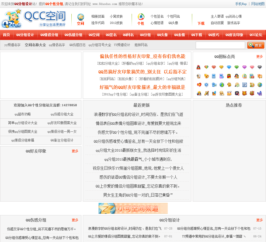Click 更多 next to QQ好友印象 panel
This screenshot has width=266, height=242.
(75, 151)
